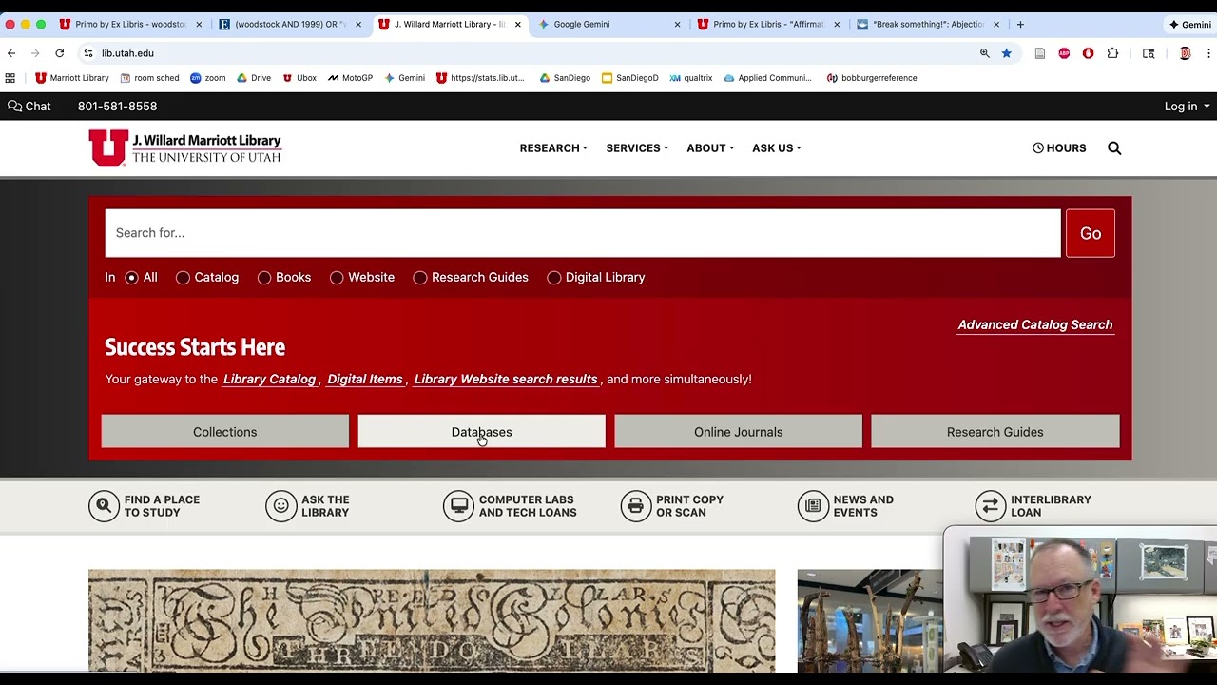Image resolution: width=1217 pixels, height=685 pixels.
Task: Open the extensions puzzle icon
Action: click(1112, 53)
